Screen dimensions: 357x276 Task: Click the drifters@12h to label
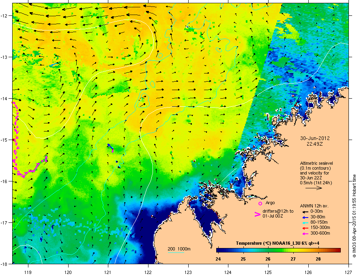278,211
